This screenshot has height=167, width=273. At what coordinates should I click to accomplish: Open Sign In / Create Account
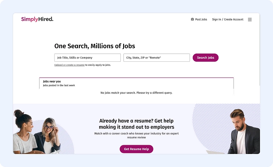(x=228, y=19)
